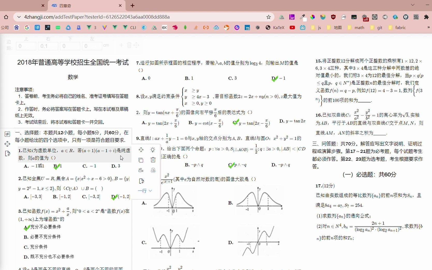Click the faded trash icon in margin toolbar
The image size is (432, 270).
[129, 45]
